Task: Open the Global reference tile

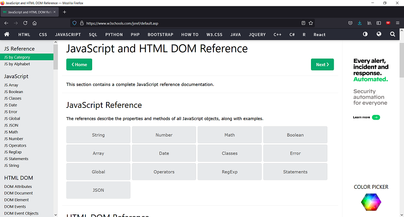Action: pos(98,171)
